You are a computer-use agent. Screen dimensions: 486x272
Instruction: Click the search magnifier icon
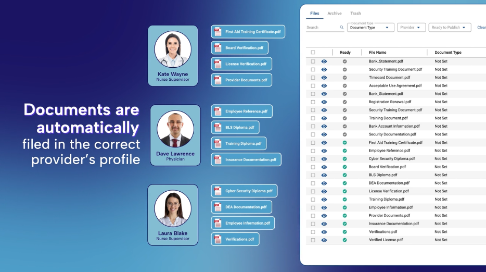click(341, 28)
